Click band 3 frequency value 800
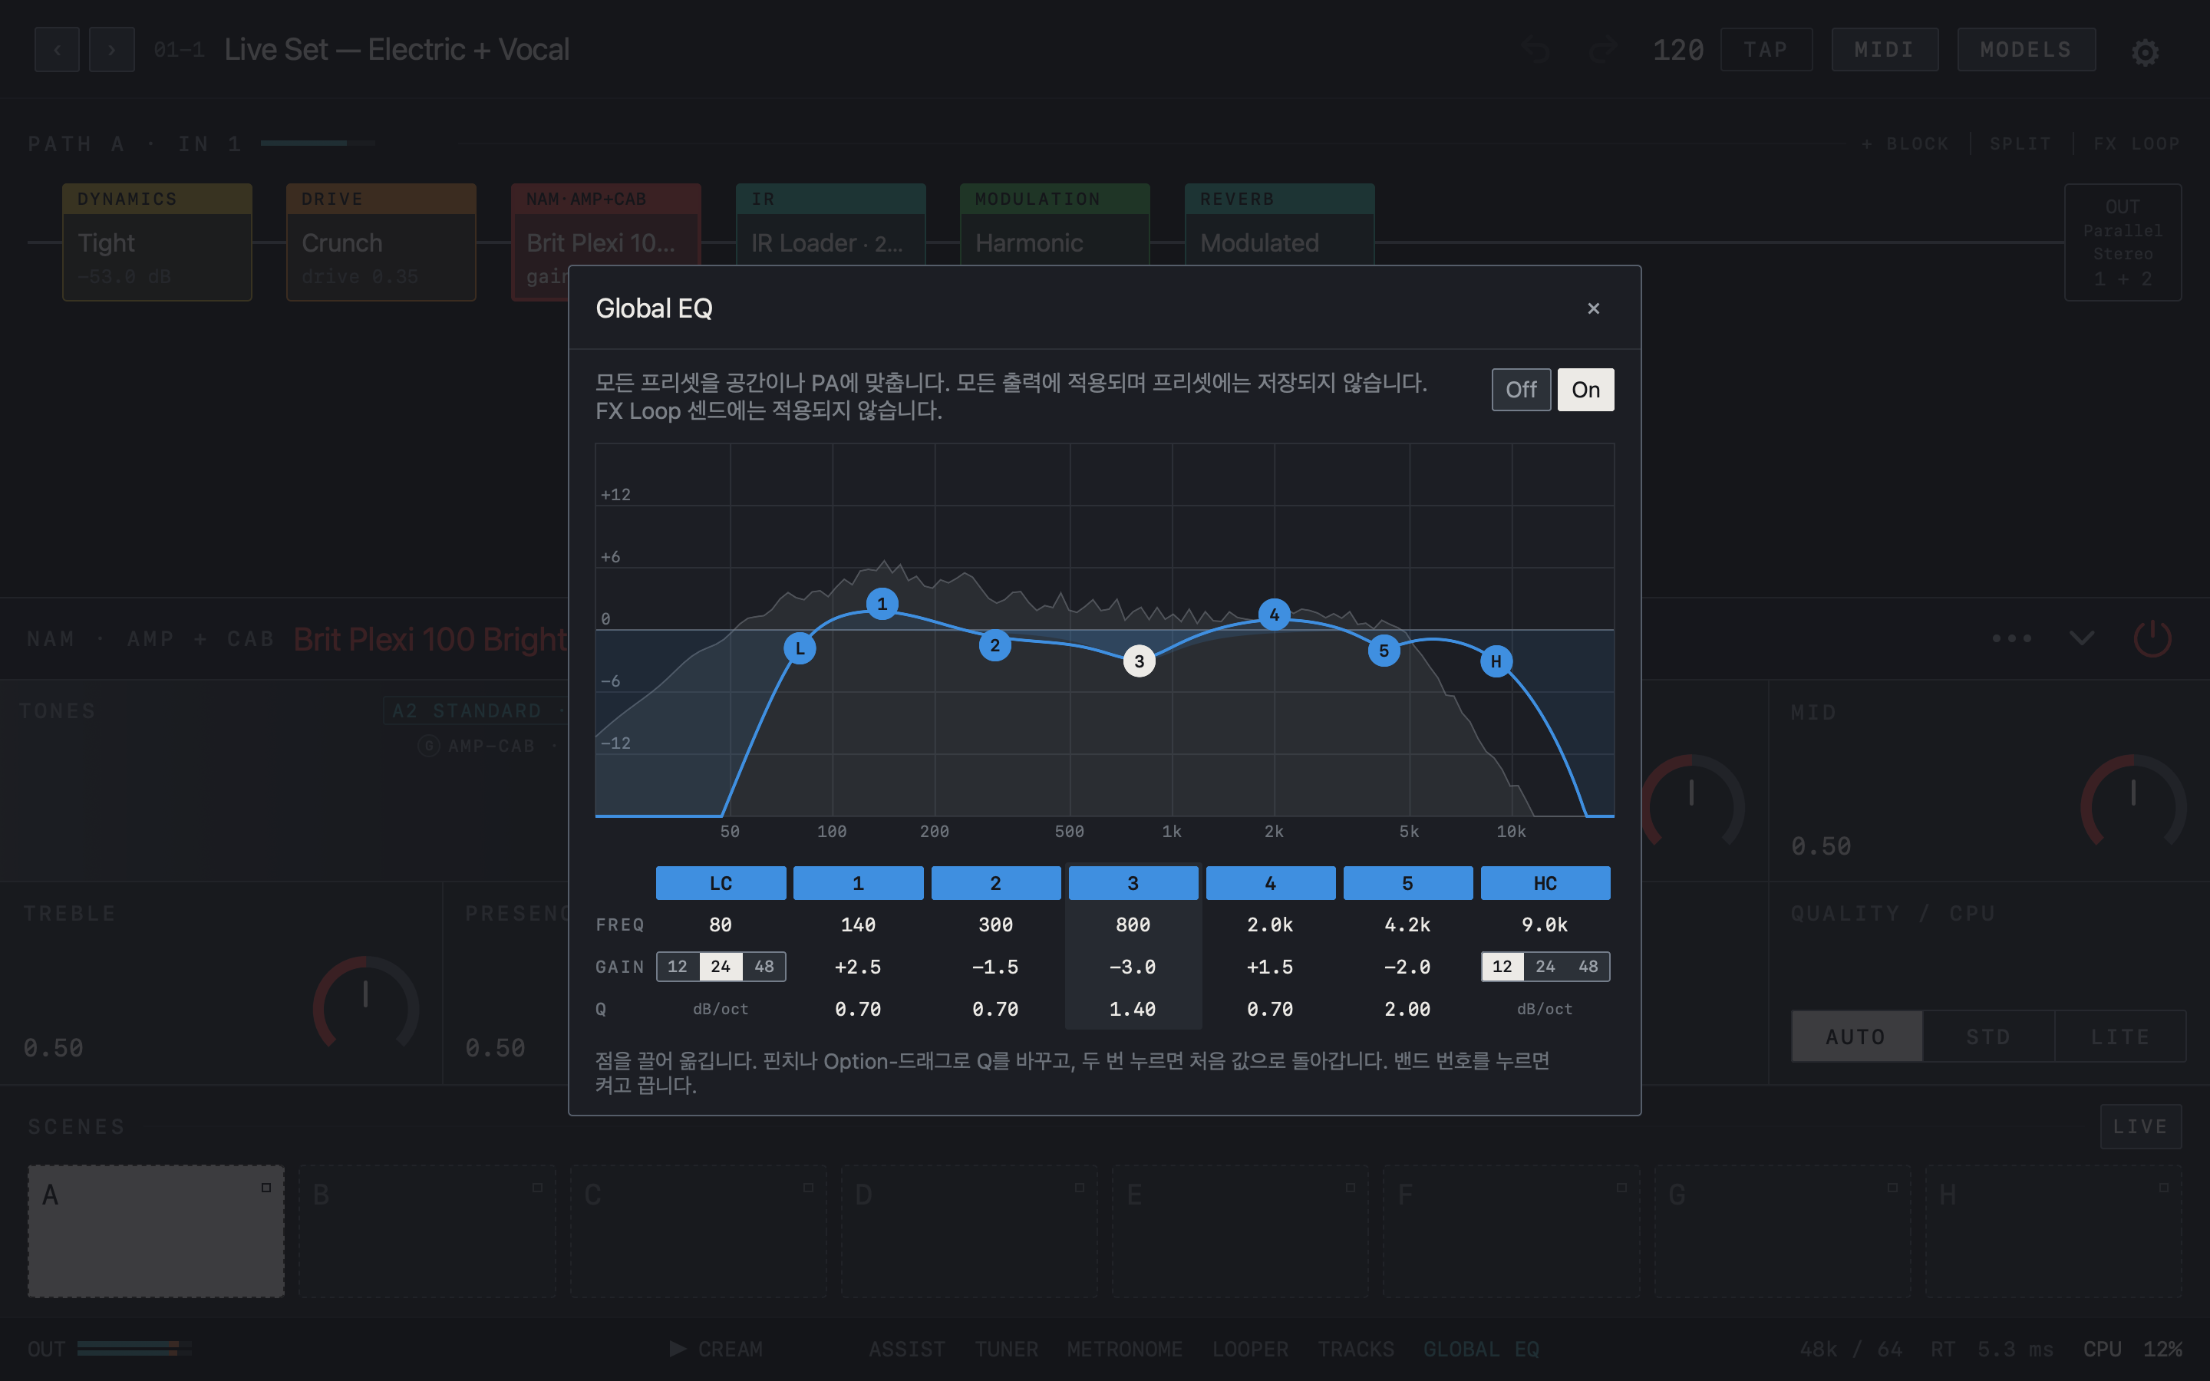The height and width of the screenshot is (1381, 2210). 1133,925
